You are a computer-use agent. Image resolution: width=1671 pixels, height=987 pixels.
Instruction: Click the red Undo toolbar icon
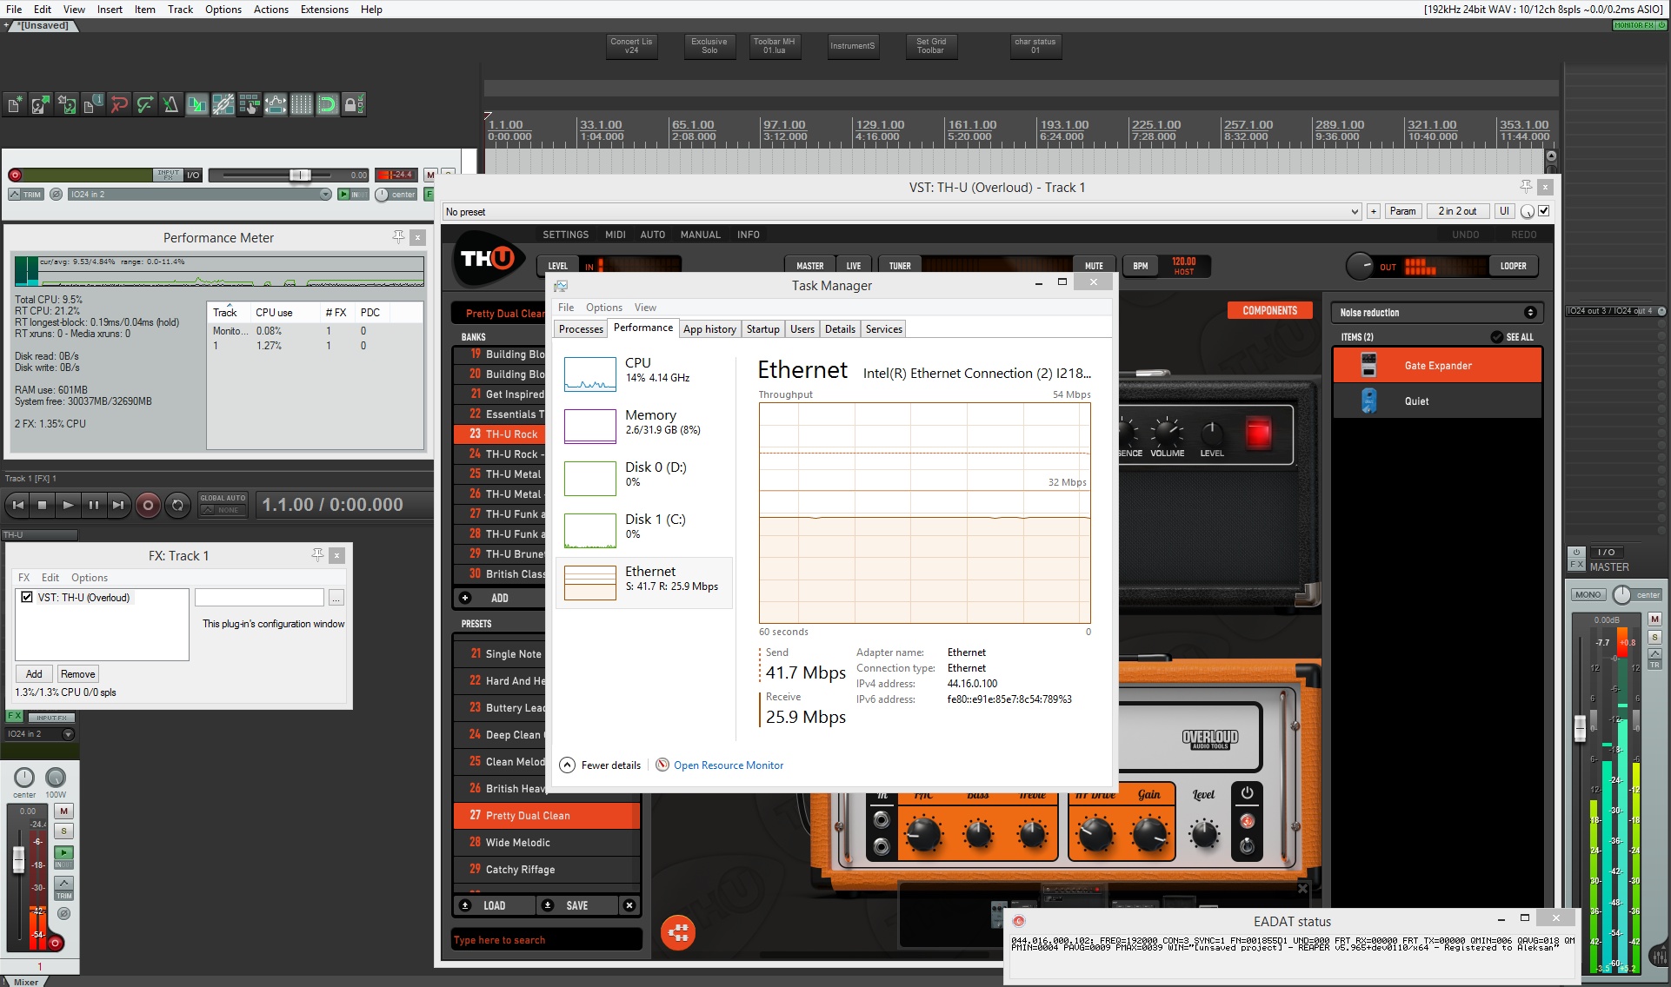pos(119,105)
